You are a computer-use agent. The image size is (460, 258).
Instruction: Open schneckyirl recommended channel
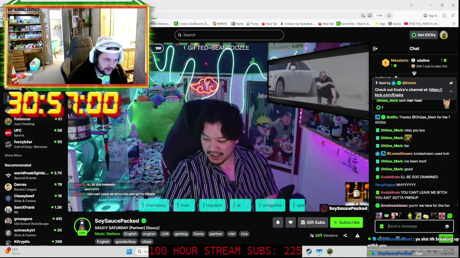pos(33,233)
